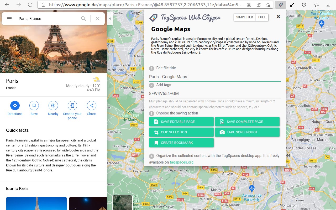Image resolution: width=336 pixels, height=210 pixels.
Task: Click the Quick facts heading
Action: click(17, 130)
